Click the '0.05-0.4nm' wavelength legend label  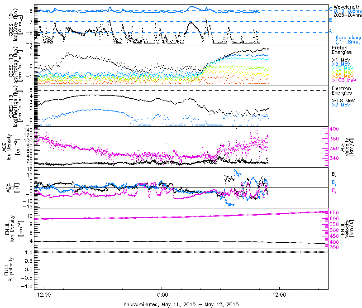point(348,15)
